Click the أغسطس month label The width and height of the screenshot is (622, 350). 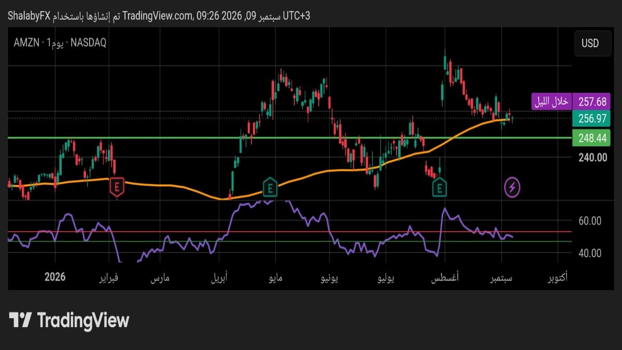pyautogui.click(x=444, y=278)
